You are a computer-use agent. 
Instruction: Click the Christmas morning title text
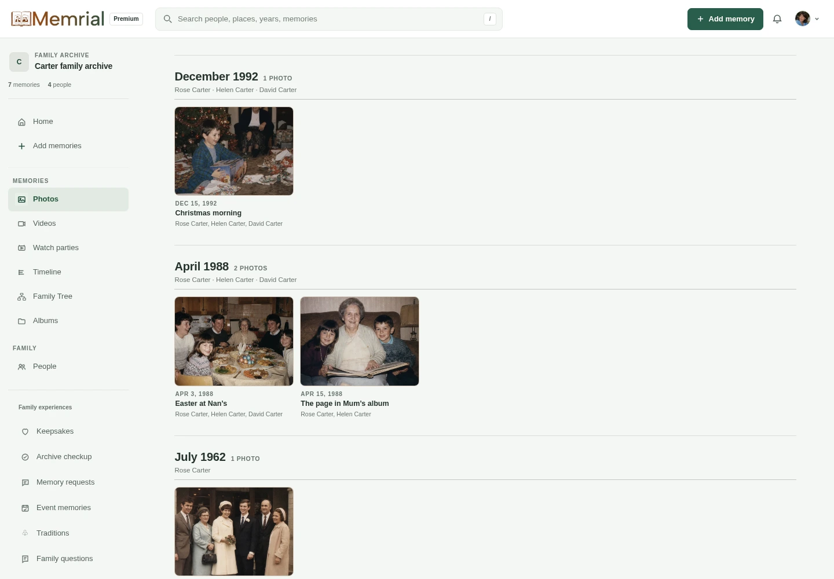point(209,213)
